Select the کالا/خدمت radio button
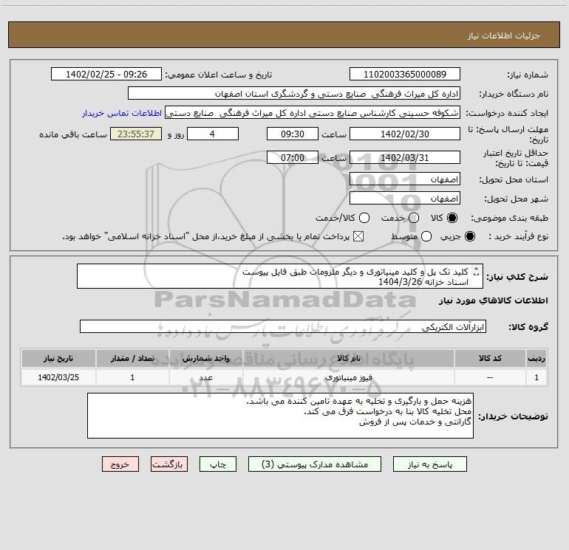 pos(364,218)
